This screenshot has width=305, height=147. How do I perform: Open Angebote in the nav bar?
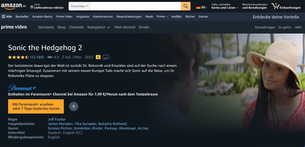point(83,17)
